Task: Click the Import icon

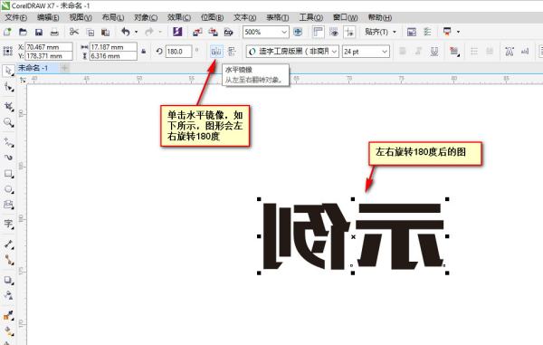Action: point(197,33)
